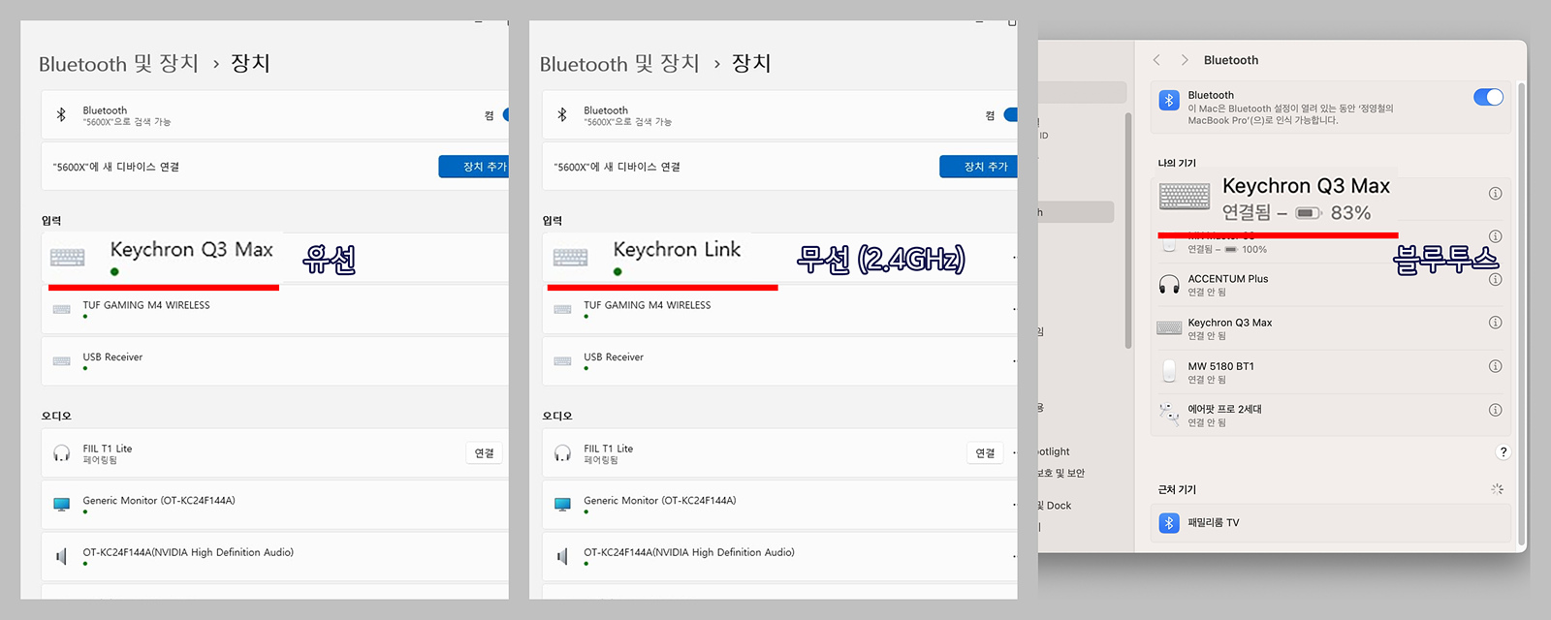Click the keyboard icon beside Keychron Link
The height and width of the screenshot is (620, 1551).
pyautogui.click(x=570, y=257)
